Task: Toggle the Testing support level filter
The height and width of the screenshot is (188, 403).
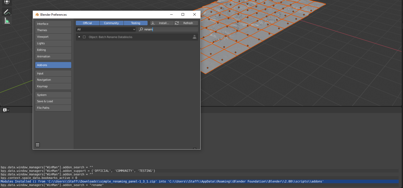Action: point(136,23)
